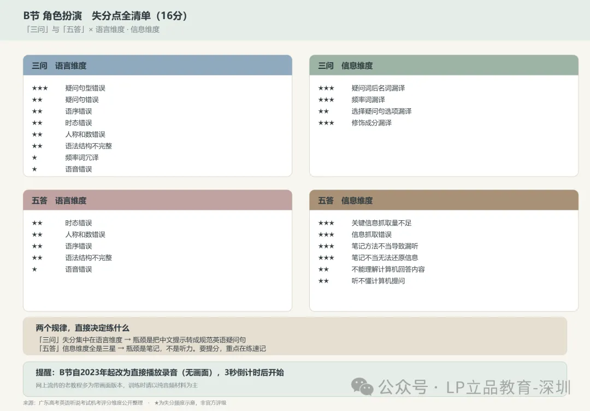Click the two-star rating beside '听不懂计算机提问'
The image size is (590, 411).
323,281
